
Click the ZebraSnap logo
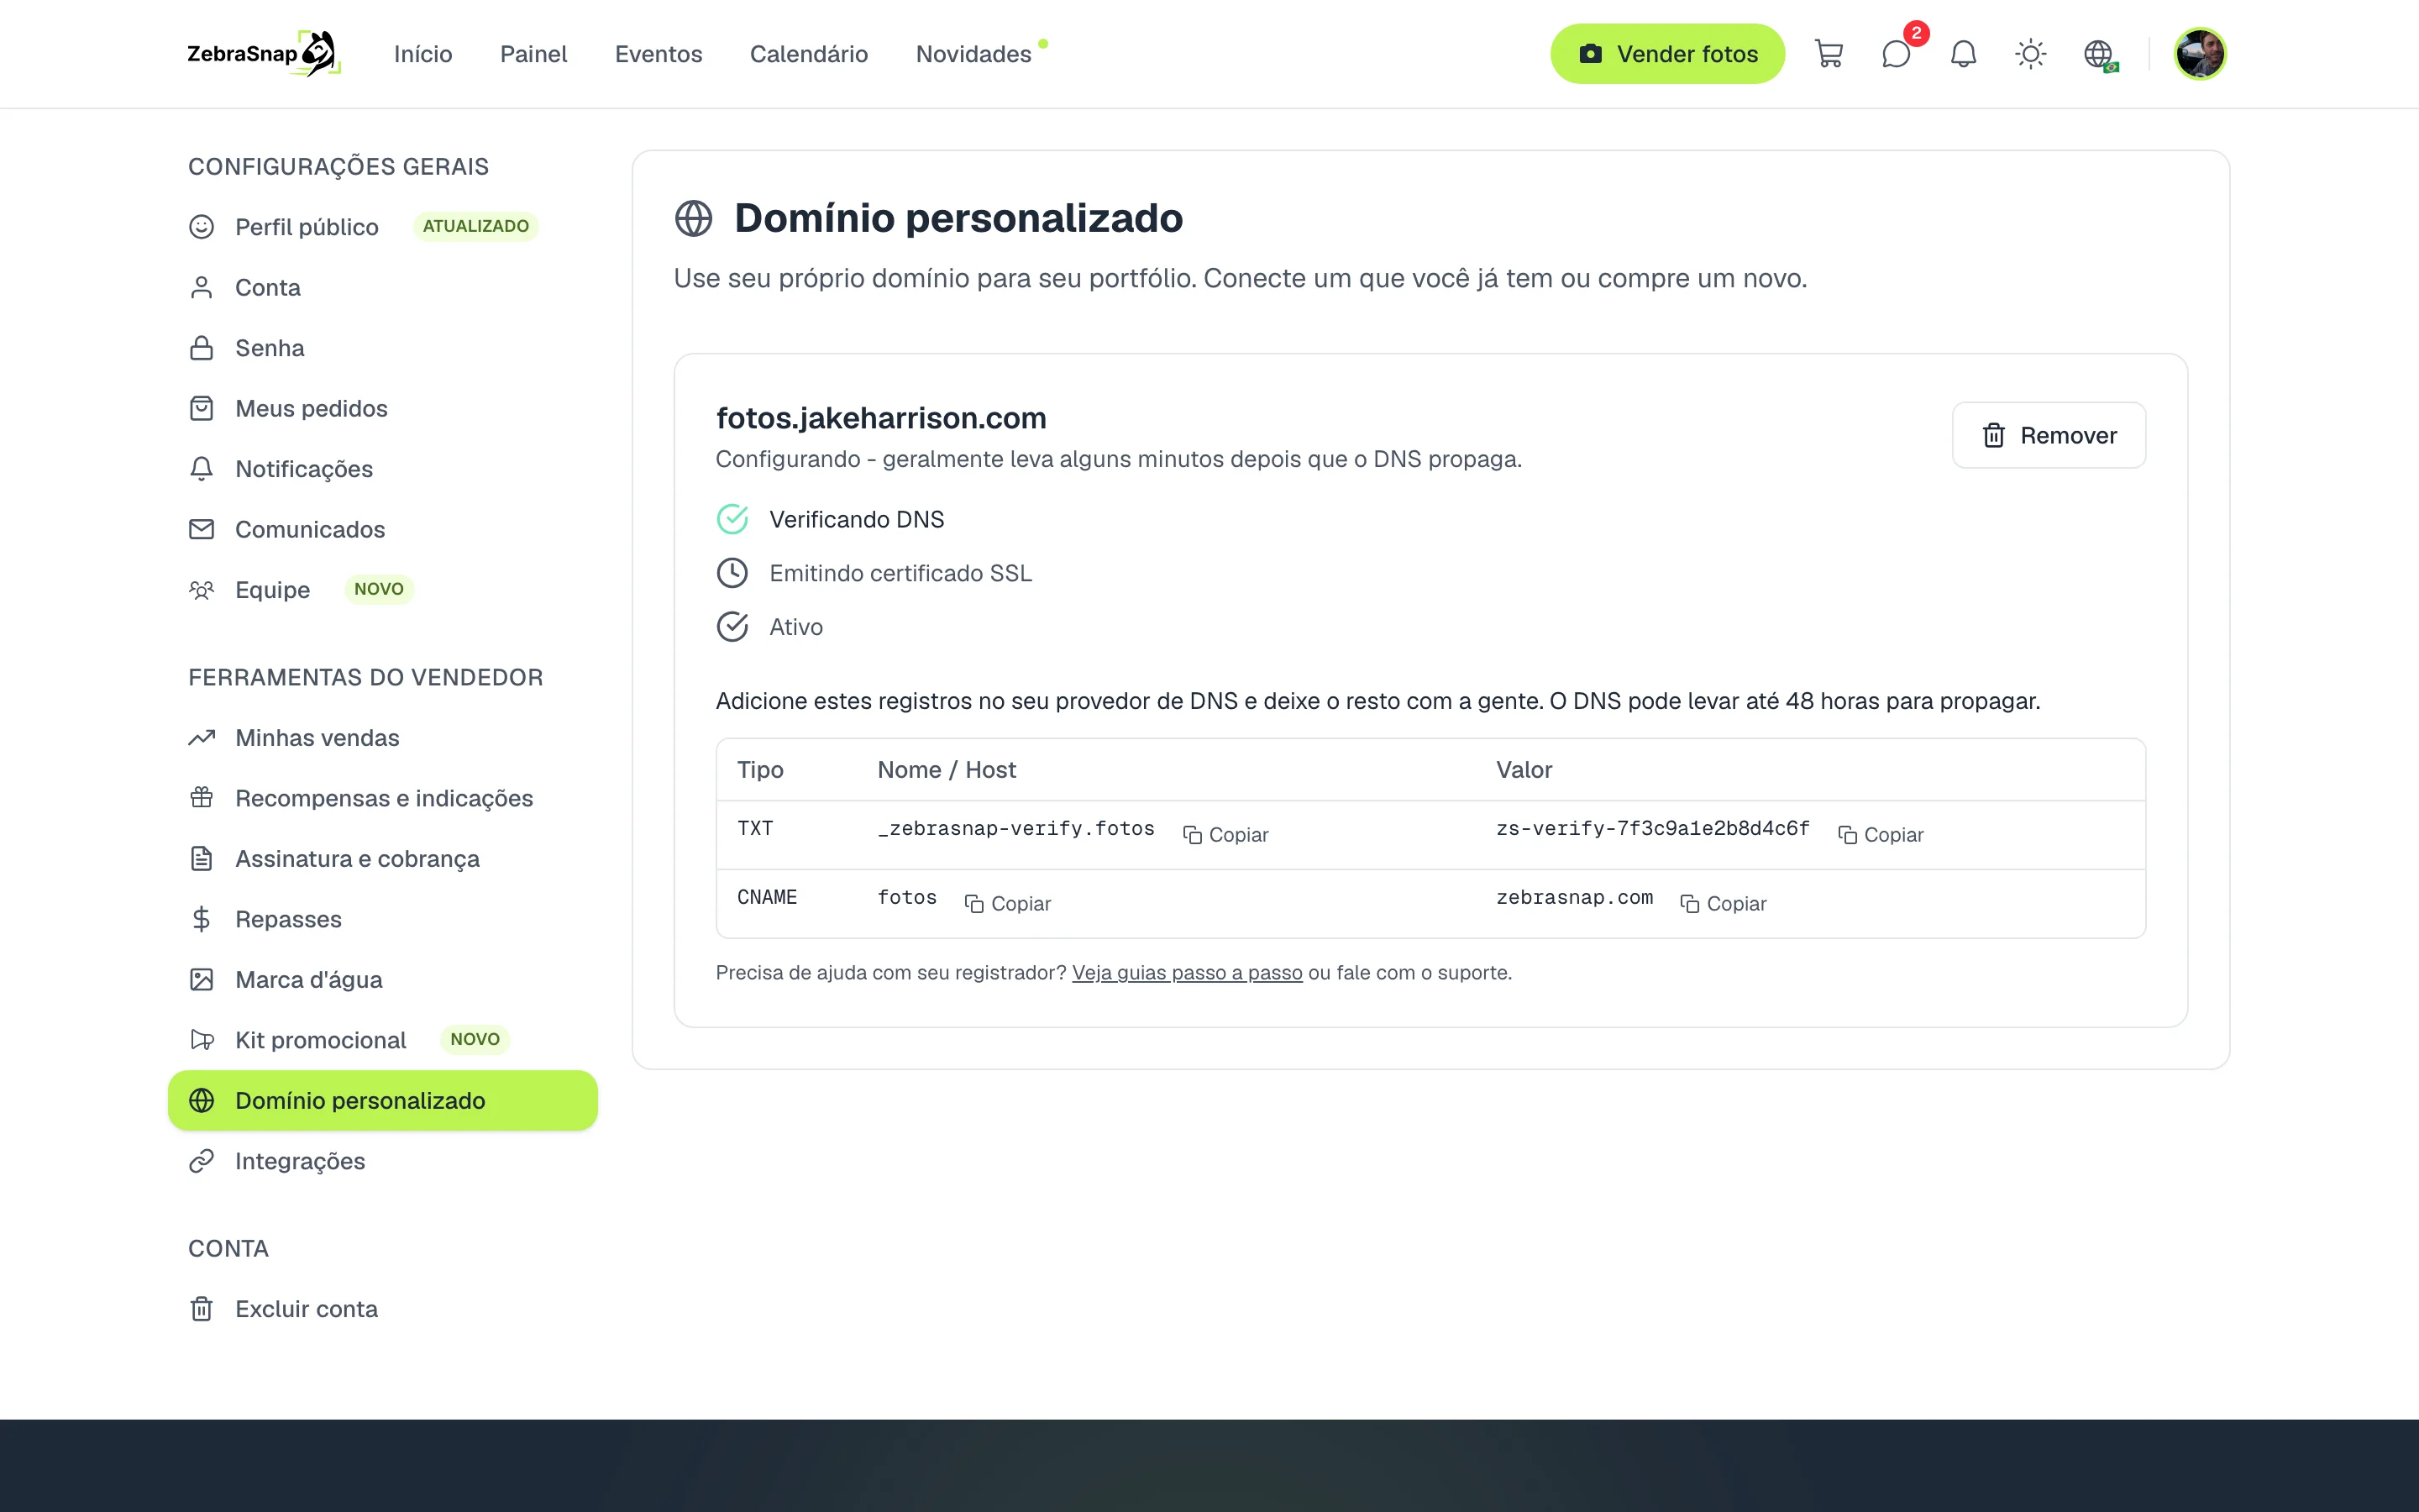coord(264,54)
